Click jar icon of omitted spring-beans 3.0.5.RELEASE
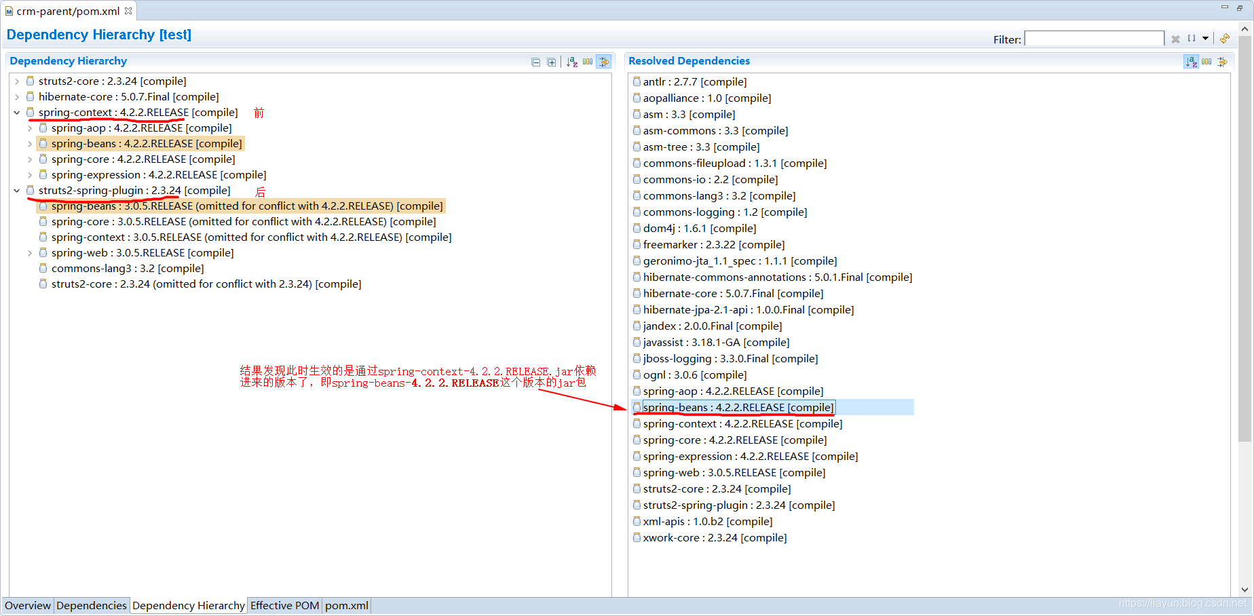 click(x=43, y=206)
